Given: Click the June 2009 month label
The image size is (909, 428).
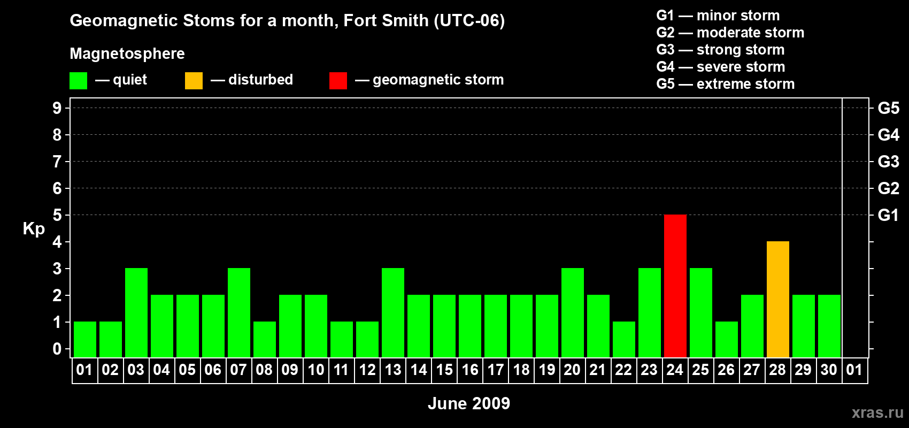Looking at the screenshot, I should point(469,403).
